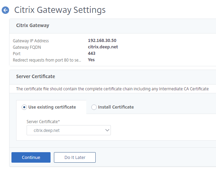
Task: Click the Server Certificate* field label
Action: click(x=43, y=121)
